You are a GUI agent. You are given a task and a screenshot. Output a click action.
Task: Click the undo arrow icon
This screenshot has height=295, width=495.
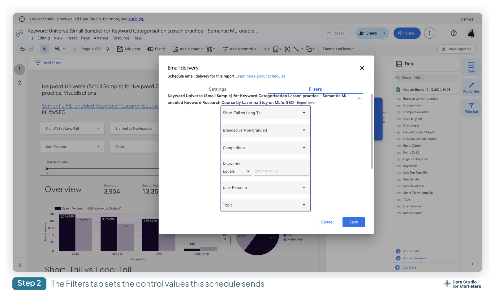(x=23, y=49)
